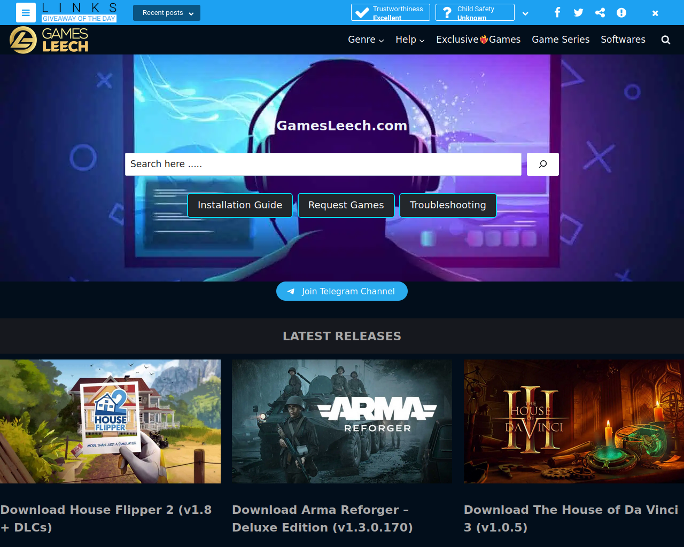This screenshot has height=547, width=684.
Task: Open the Troubleshooting button
Action: tap(448, 205)
